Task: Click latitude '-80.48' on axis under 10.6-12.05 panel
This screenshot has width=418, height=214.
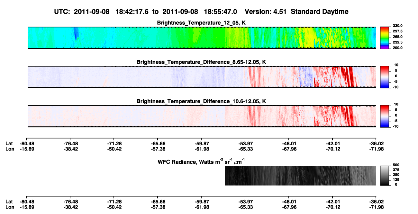Action: pyautogui.click(x=26, y=144)
